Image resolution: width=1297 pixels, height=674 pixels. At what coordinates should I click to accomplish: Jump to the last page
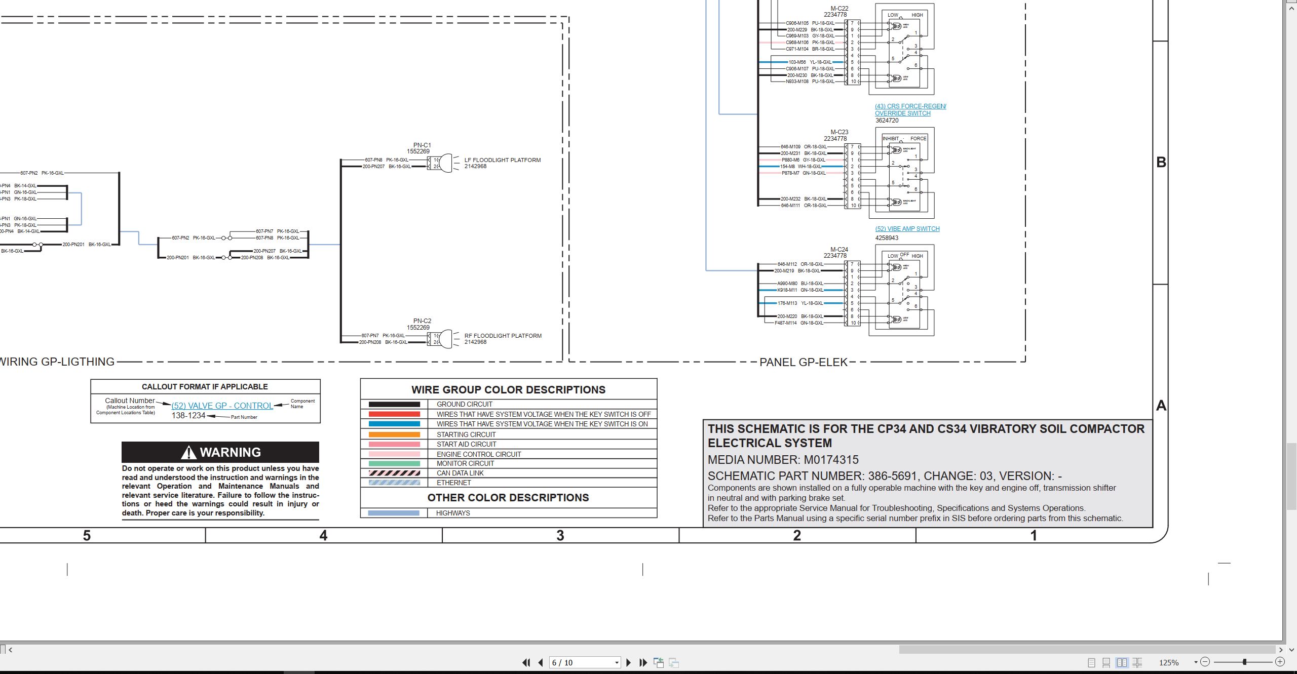click(643, 662)
